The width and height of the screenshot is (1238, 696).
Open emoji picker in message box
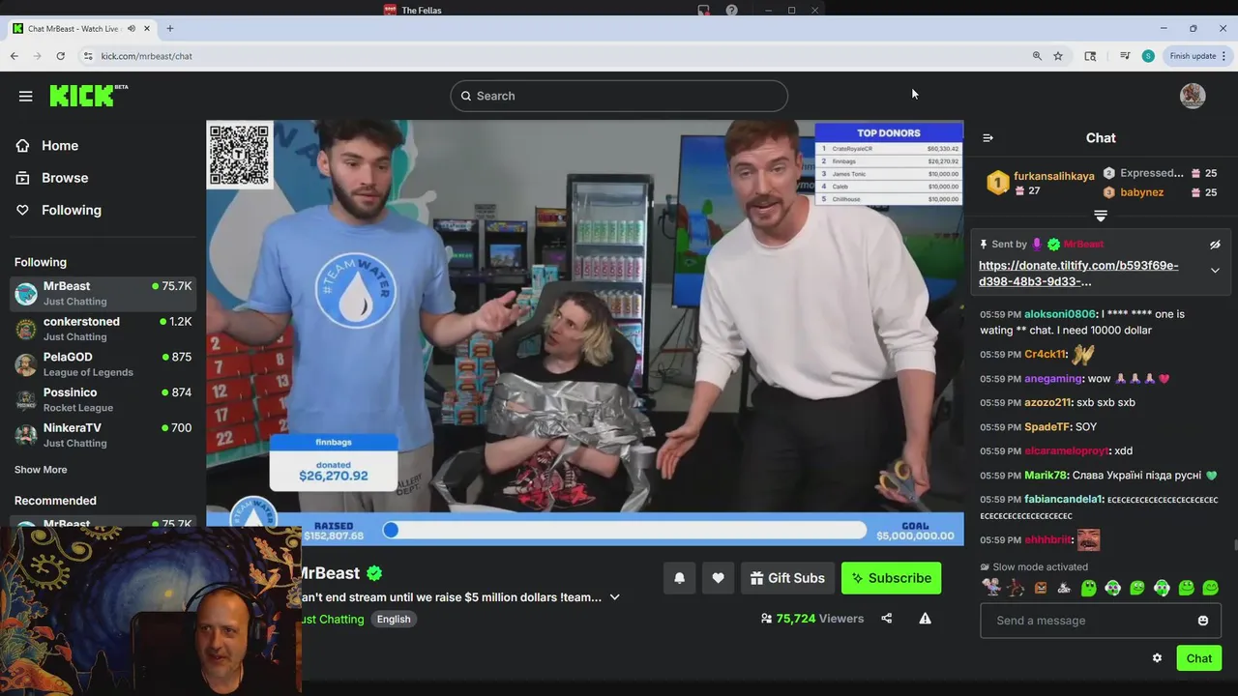[1203, 621]
